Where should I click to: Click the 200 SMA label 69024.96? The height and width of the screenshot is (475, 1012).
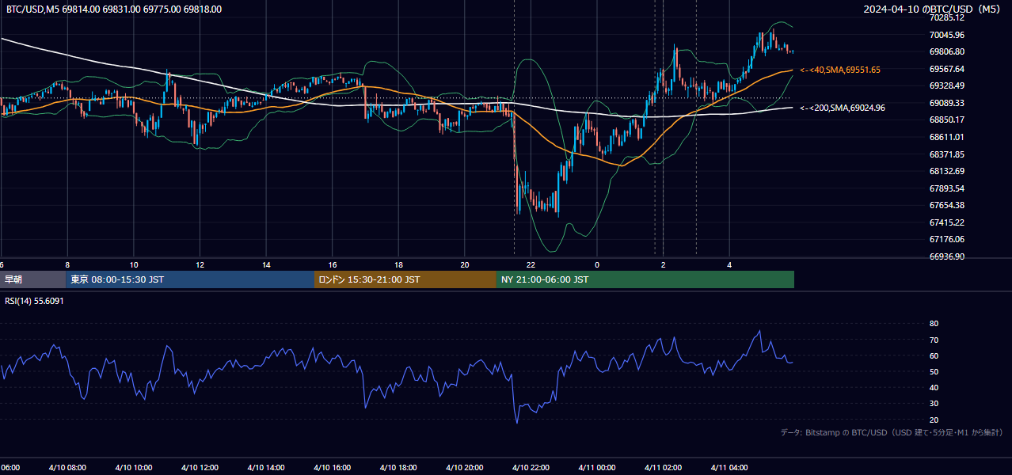842,108
